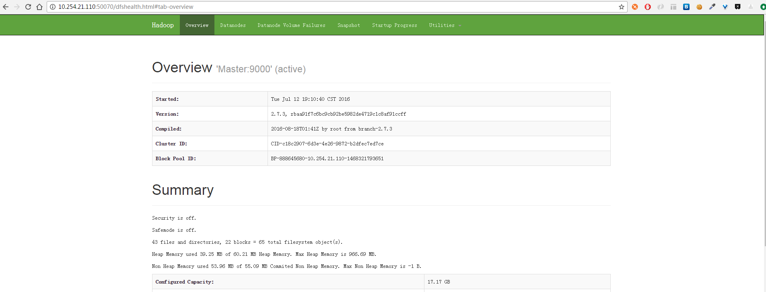Click the 'Master:9000' (active) subtitle
The image size is (766, 292).
(261, 69)
